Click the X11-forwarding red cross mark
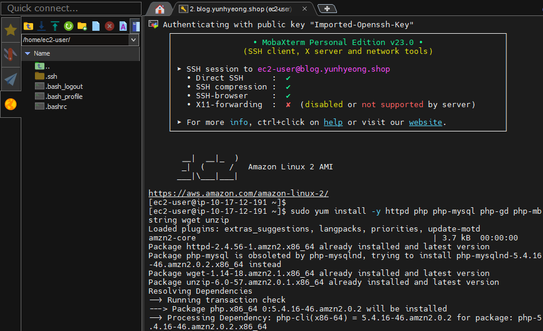This screenshot has width=543, height=331. click(288, 105)
